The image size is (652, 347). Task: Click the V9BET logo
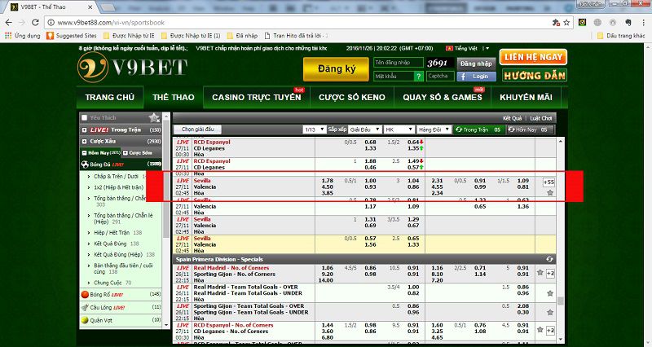click(x=133, y=68)
